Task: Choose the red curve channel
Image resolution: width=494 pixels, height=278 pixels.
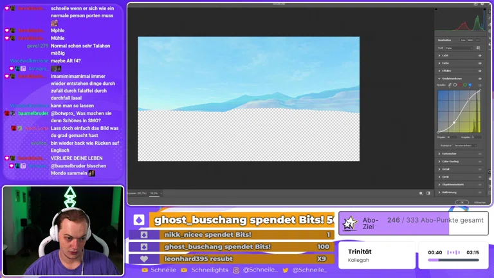Action: [460, 85]
